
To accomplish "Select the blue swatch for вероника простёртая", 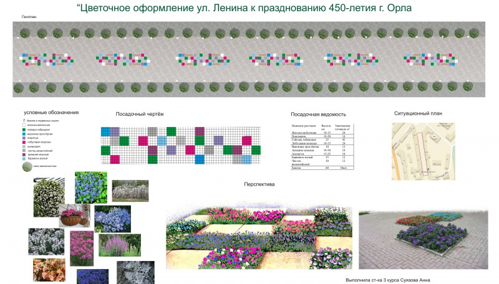I will [x=24, y=134].
